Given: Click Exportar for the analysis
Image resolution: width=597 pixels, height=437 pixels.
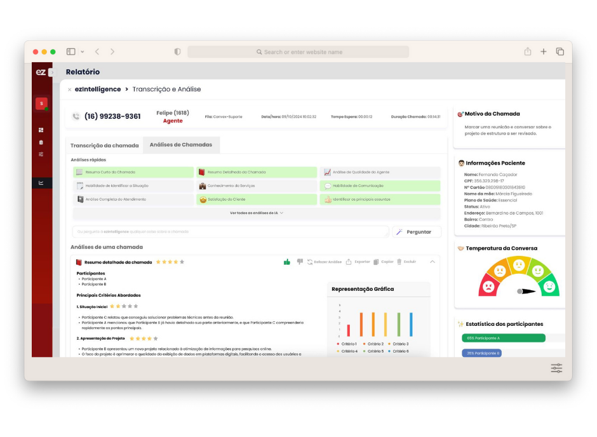Looking at the screenshot, I should point(358,262).
